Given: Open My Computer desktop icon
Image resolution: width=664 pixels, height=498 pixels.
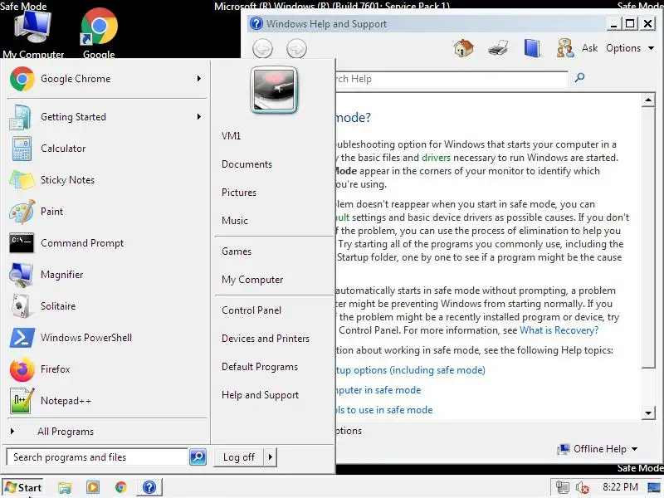Looking at the screenshot, I should click(33, 32).
